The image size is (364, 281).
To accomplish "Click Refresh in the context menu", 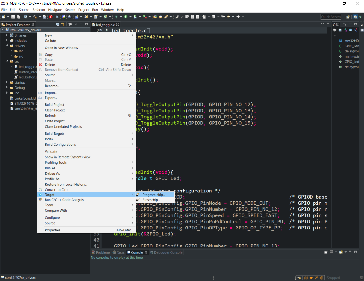I will coord(86,116).
